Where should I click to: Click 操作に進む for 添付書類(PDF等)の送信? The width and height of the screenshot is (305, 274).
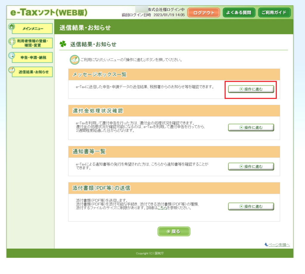pos(251,206)
